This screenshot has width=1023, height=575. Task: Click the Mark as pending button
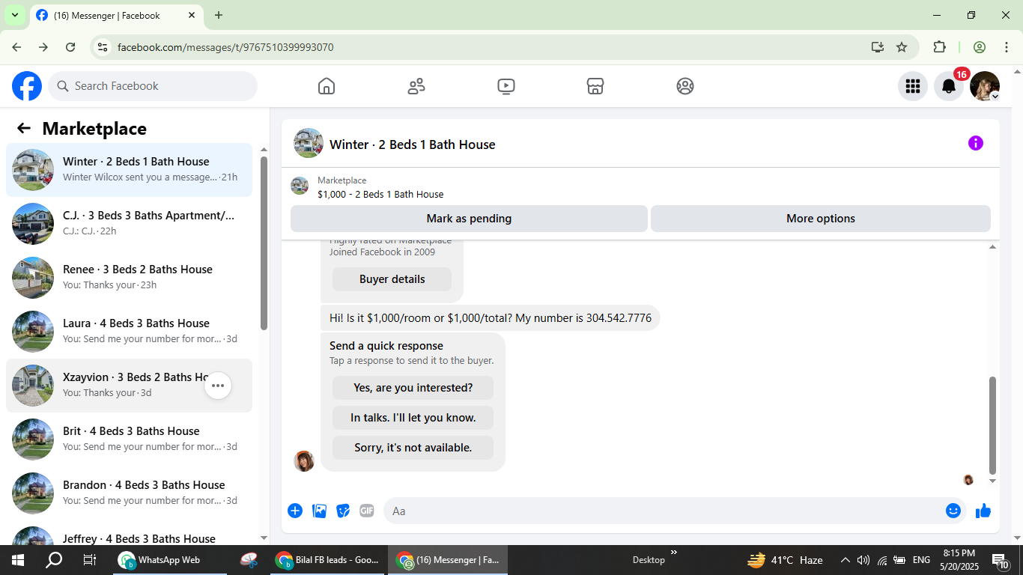pyautogui.click(x=469, y=219)
